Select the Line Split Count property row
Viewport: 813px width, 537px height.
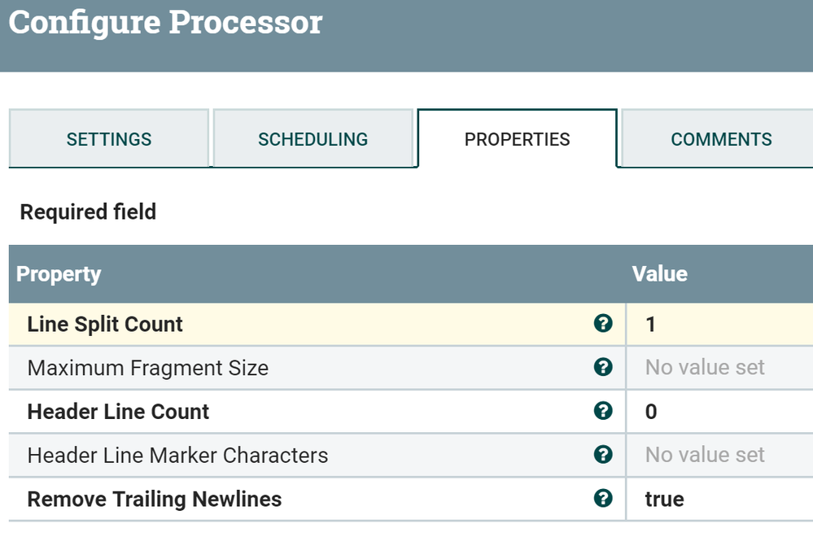click(x=105, y=325)
